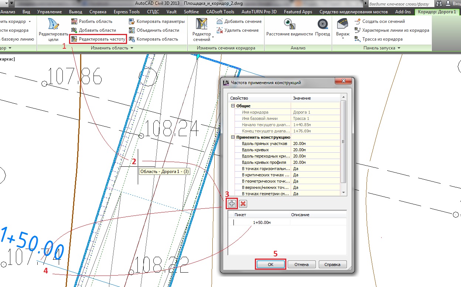Open quick access toolbar dropdown arrow
The image size is (461, 287).
pos(11,3)
